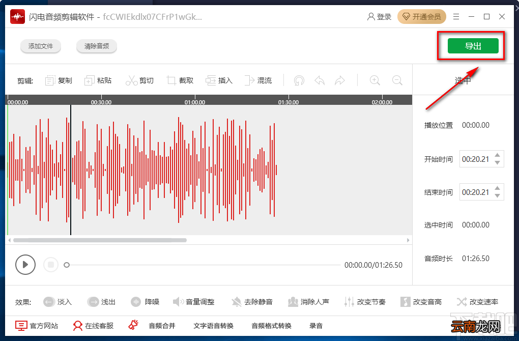Click the Become Member (开通会员) button
519x341 pixels.
pyautogui.click(x=422, y=17)
